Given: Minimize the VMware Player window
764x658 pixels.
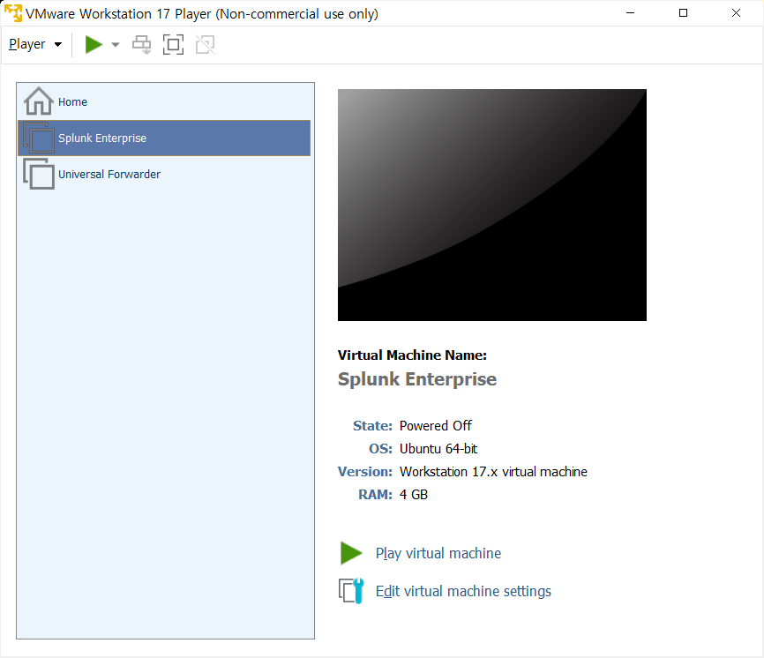Looking at the screenshot, I should point(631,13).
